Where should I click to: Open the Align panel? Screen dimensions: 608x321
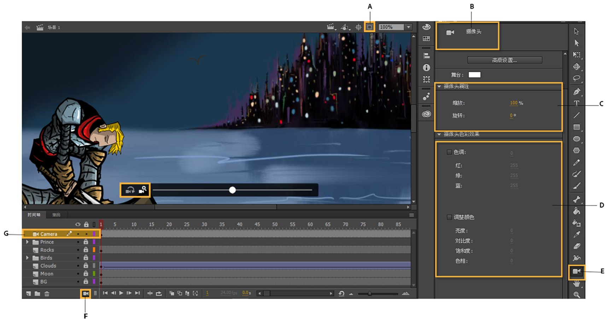tap(426, 56)
